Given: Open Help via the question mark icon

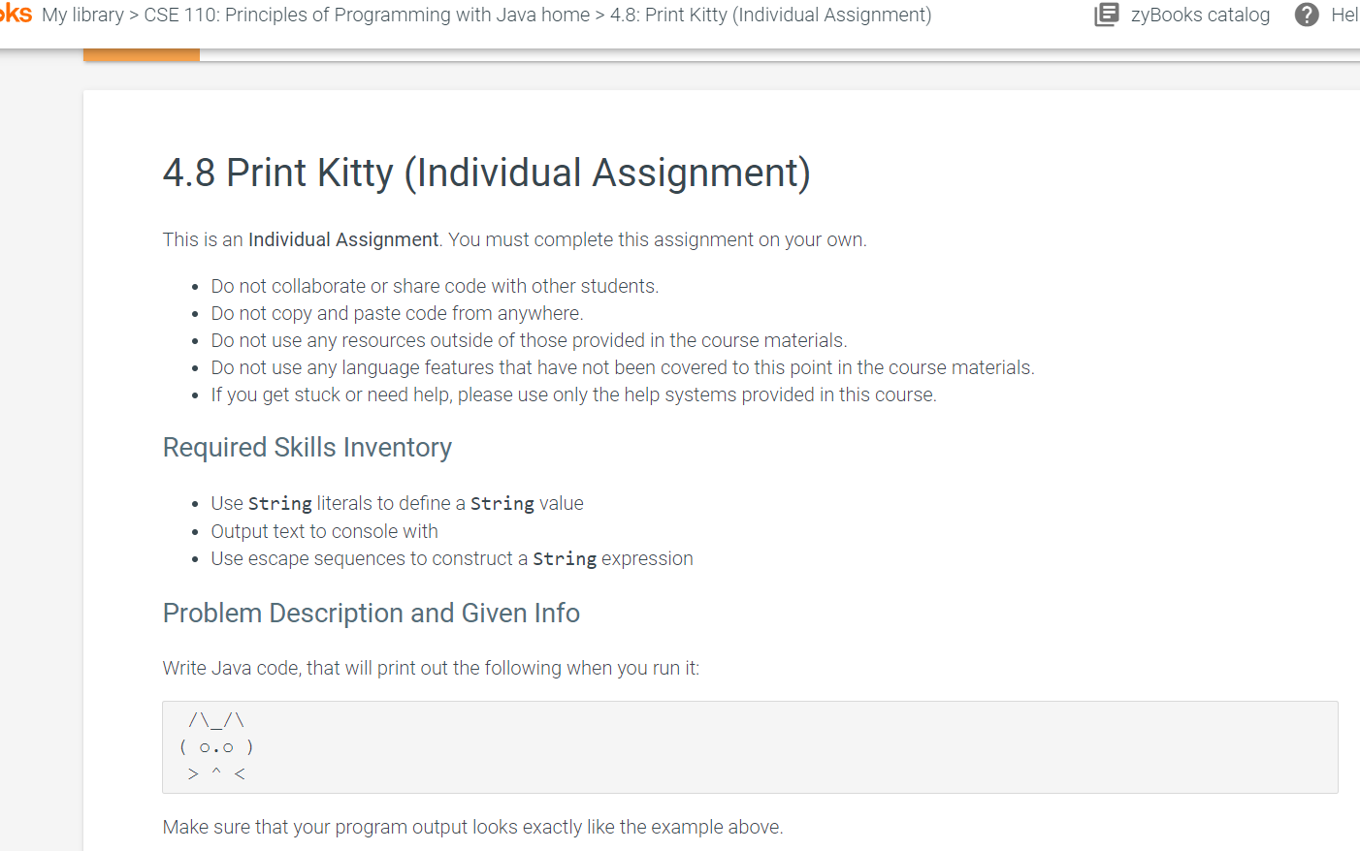Looking at the screenshot, I should [x=1307, y=15].
